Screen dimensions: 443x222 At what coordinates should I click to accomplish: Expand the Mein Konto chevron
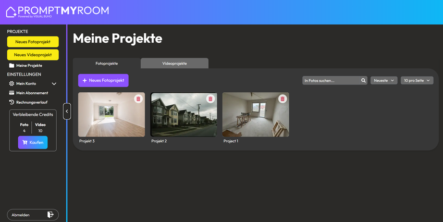[54, 83]
